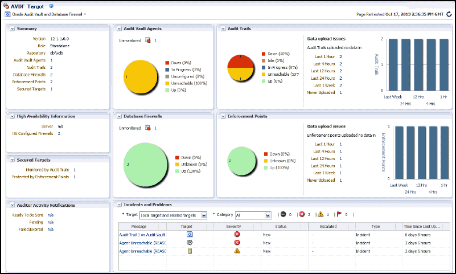Viewport: 456px width, 274px height.
Task: Click host target icon in last Agent Unreachable row
Action: (190, 251)
